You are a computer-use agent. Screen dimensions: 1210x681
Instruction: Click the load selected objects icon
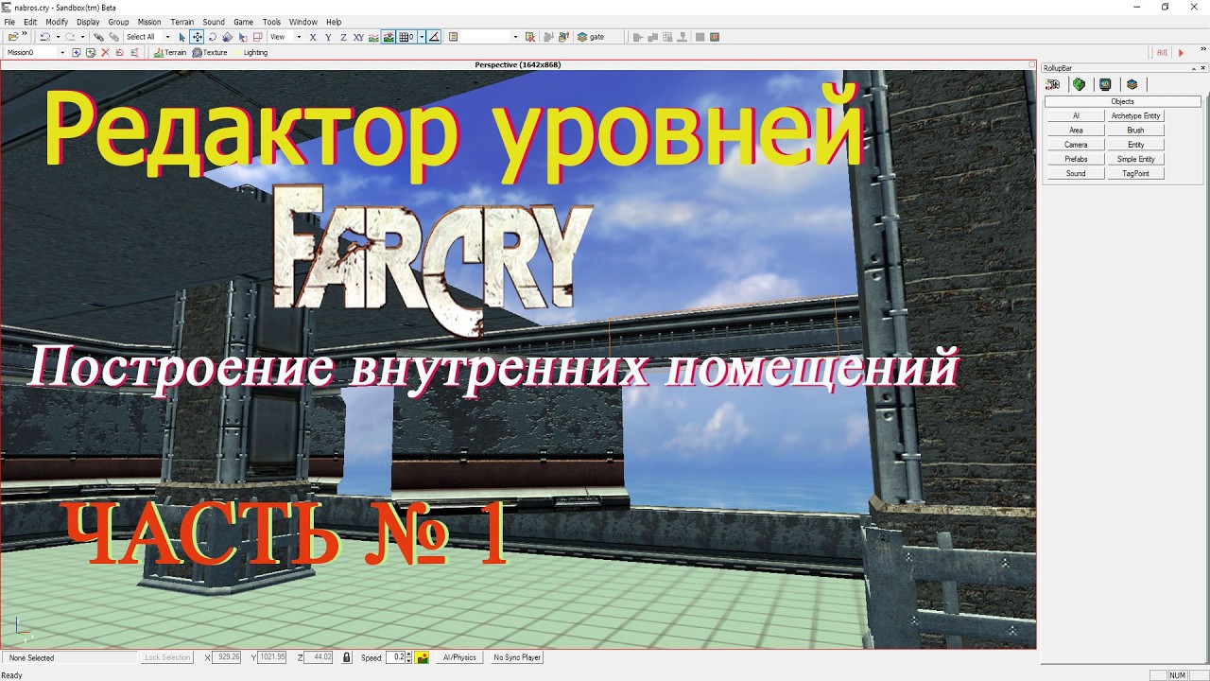pyautogui.click(x=563, y=37)
